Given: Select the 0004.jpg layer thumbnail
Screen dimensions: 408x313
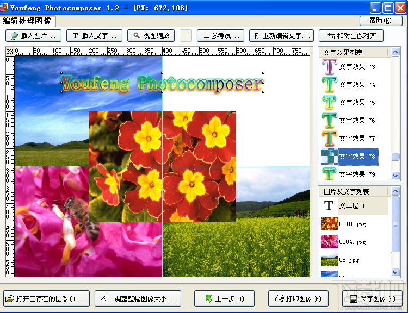Looking at the screenshot, I should pos(330,242).
